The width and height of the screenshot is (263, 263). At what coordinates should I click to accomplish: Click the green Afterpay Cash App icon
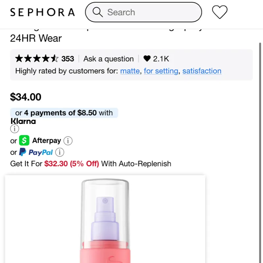(x=24, y=141)
